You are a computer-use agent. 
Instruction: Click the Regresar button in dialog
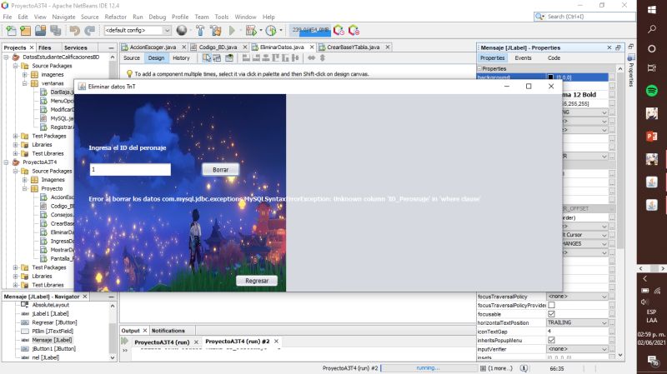tap(257, 281)
